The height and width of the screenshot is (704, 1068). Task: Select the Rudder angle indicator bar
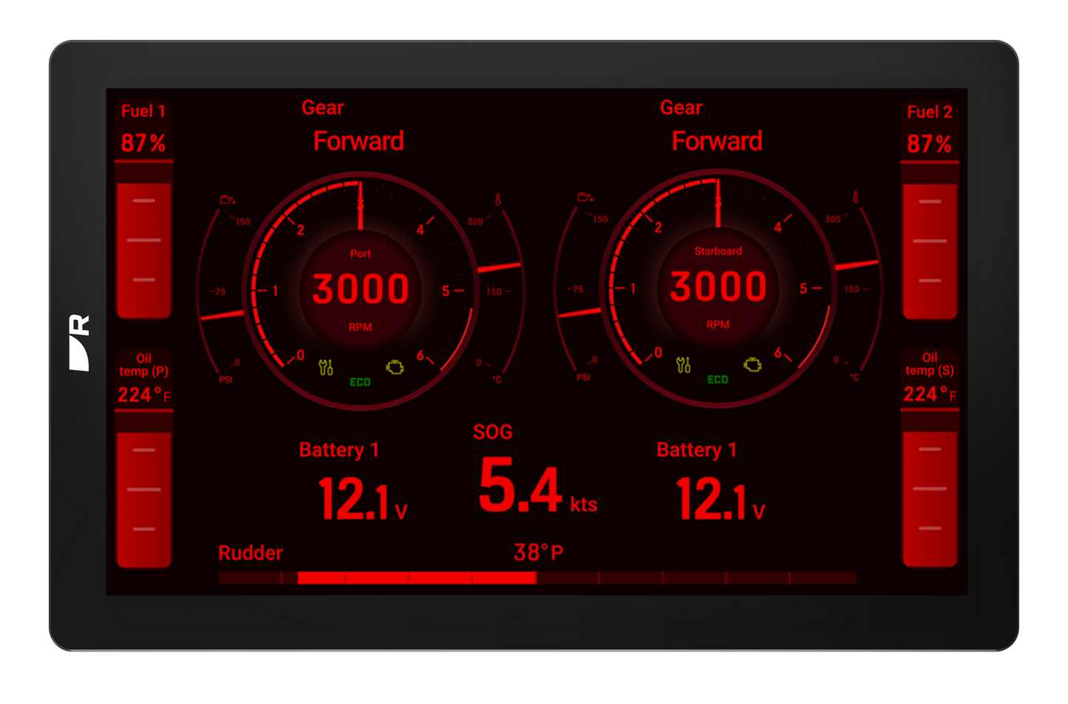[537, 578]
